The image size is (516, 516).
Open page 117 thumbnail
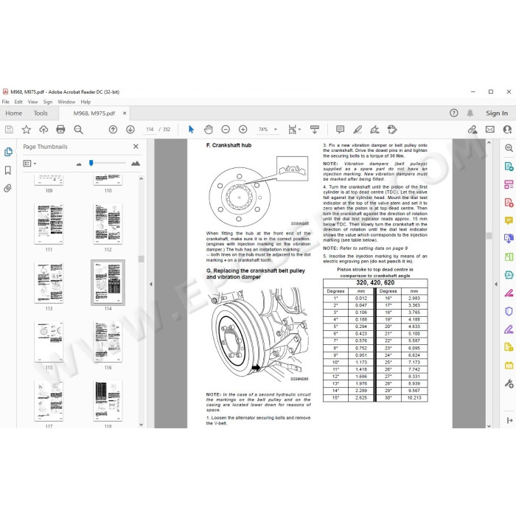click(x=49, y=400)
